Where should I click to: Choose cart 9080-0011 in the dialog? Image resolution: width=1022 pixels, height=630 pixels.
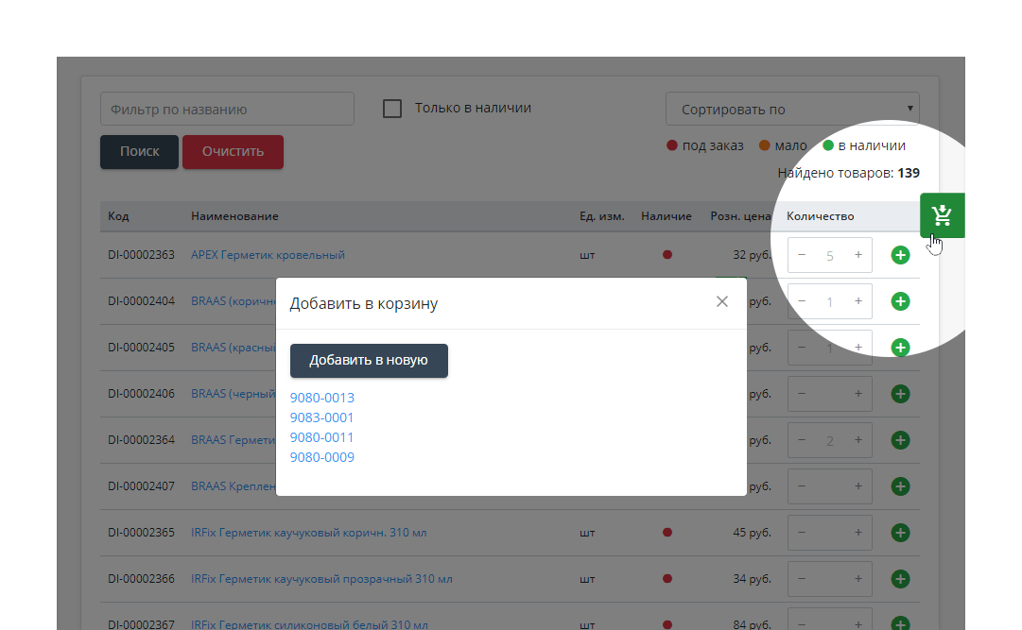tap(322, 437)
